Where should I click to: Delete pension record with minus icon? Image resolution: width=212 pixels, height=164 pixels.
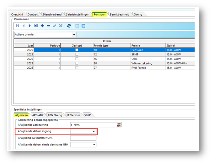click(x=49, y=26)
